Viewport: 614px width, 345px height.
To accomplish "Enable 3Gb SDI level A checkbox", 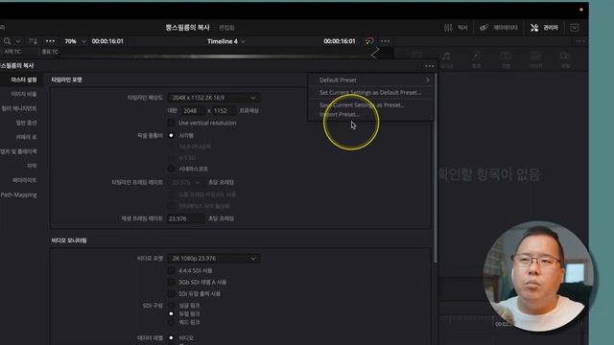I will [171, 282].
